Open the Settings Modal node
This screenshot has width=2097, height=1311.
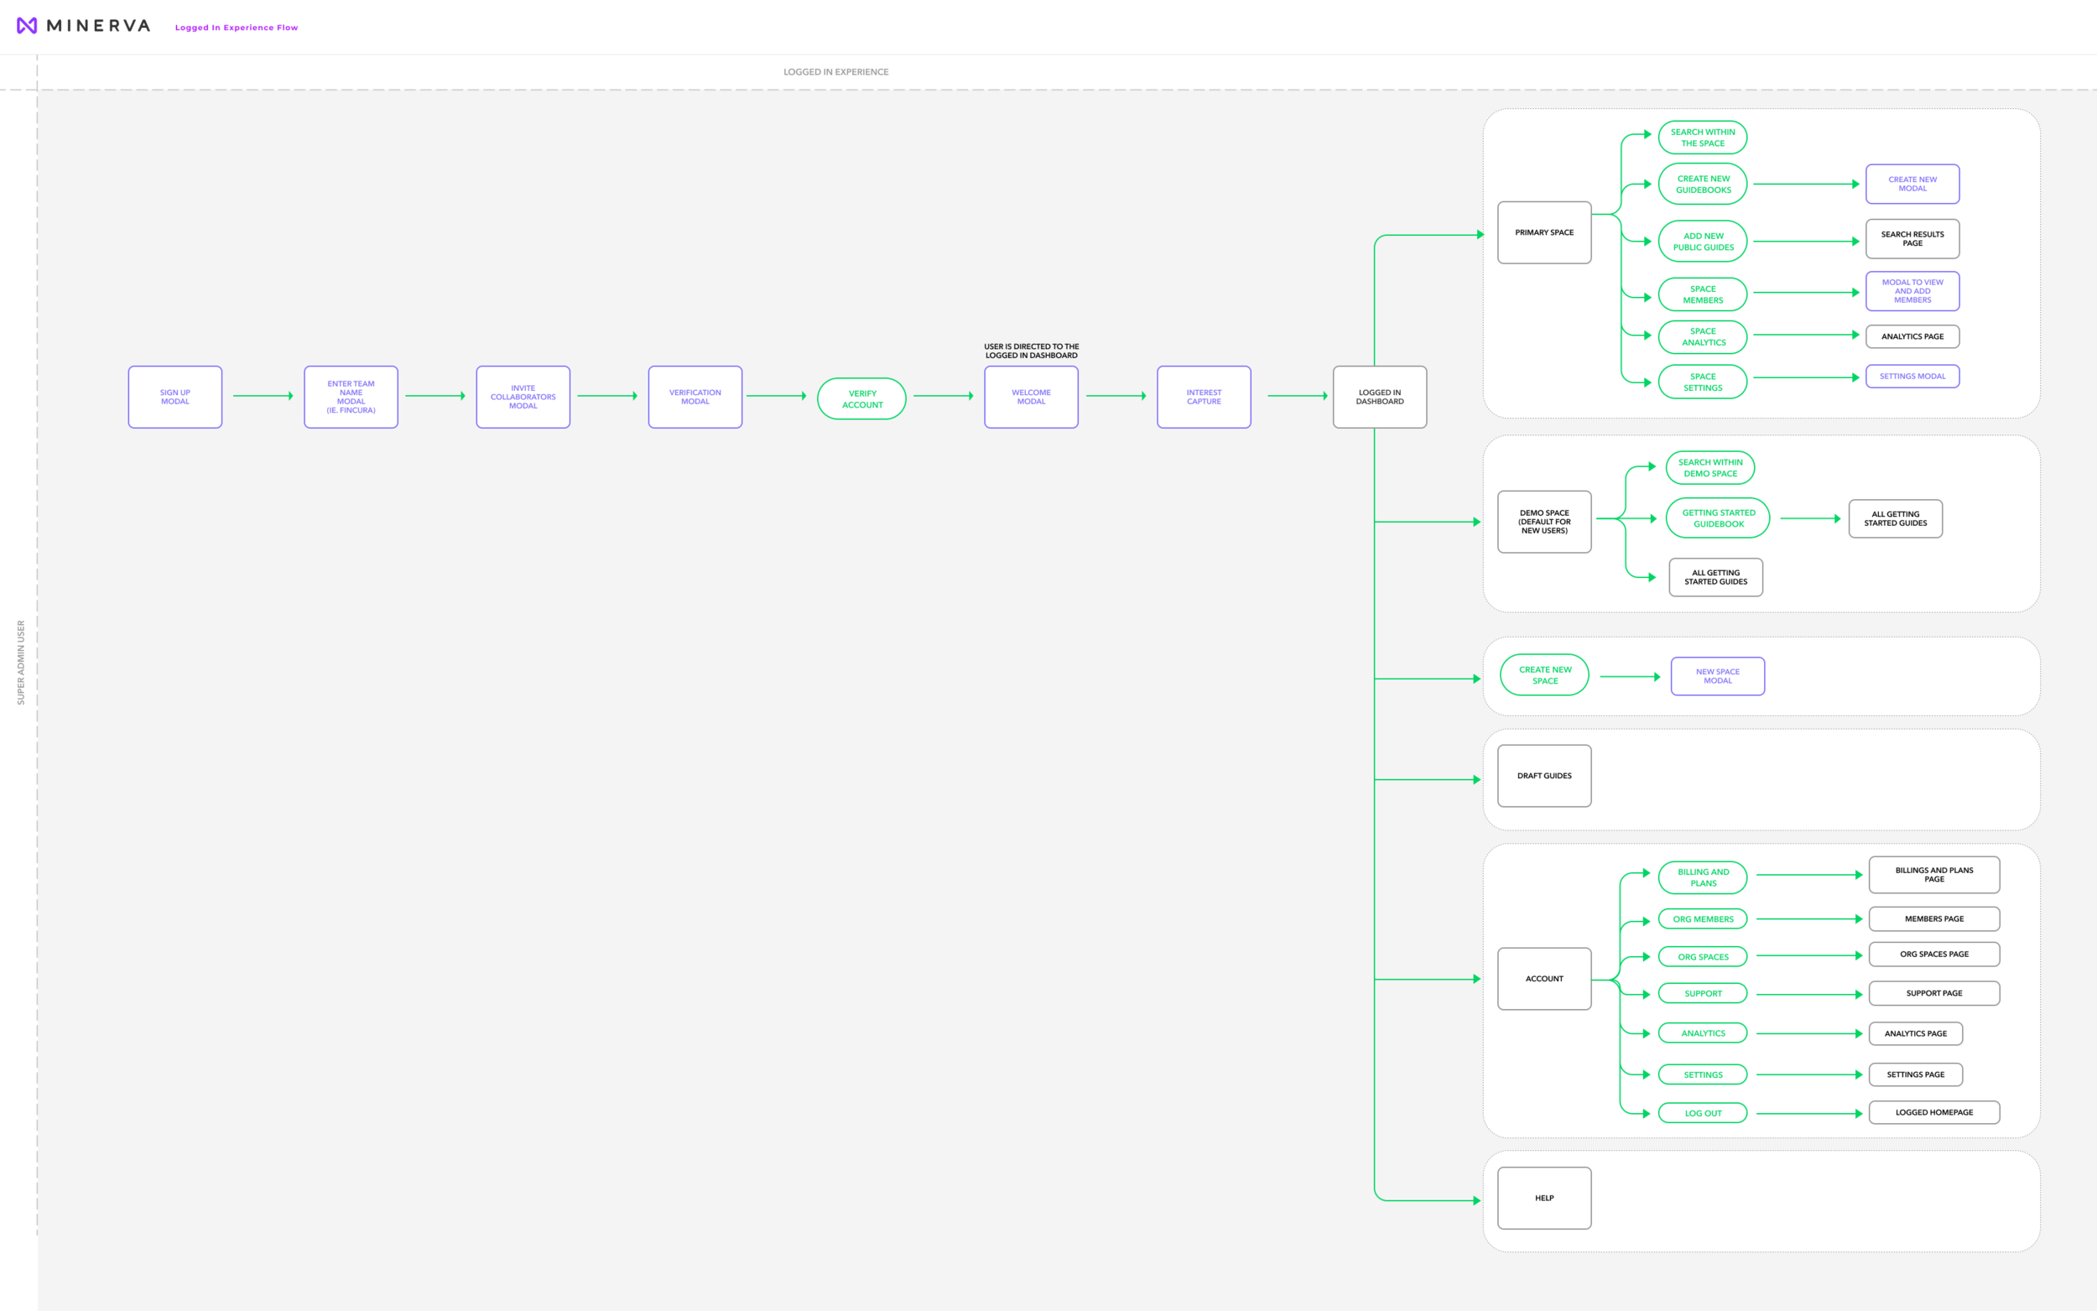click(1912, 377)
